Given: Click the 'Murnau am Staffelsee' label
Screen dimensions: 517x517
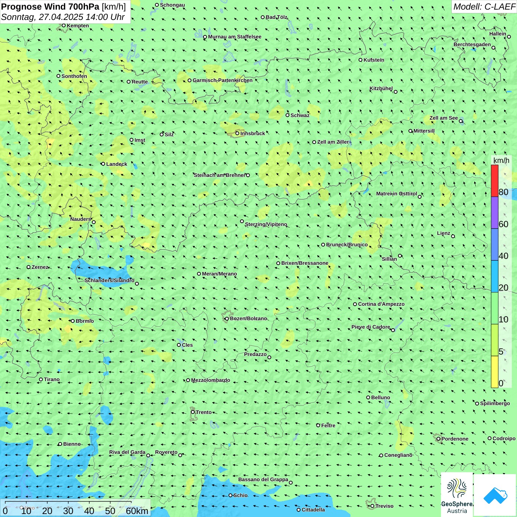Looking at the screenshot, I should [234, 37].
